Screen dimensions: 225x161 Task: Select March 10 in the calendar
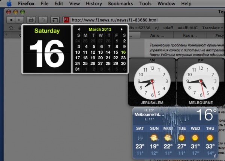(78, 52)
